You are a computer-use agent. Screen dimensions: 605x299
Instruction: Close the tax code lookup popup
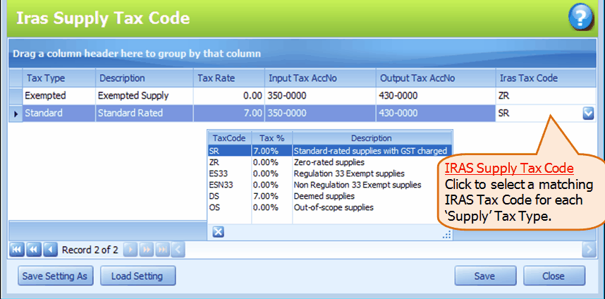click(218, 232)
